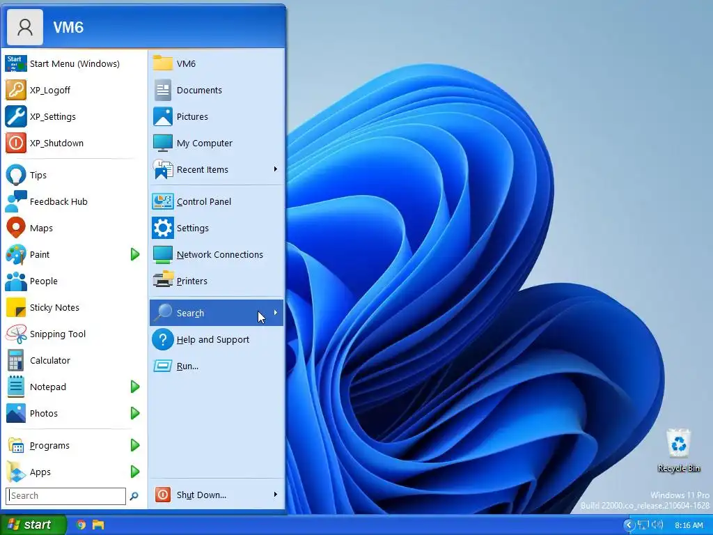Open Documents icon in right column
Image resolution: width=713 pixels, height=535 pixels.
(x=163, y=90)
